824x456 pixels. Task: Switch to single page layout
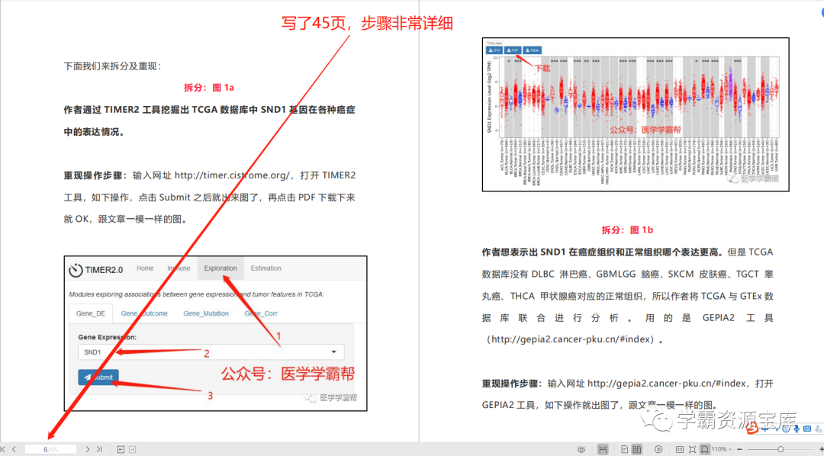pyautogui.click(x=624, y=449)
